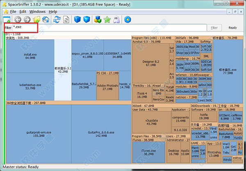246x171 pixels.
Task: Select the iTools 4 16.1MB block
Action: point(142,95)
